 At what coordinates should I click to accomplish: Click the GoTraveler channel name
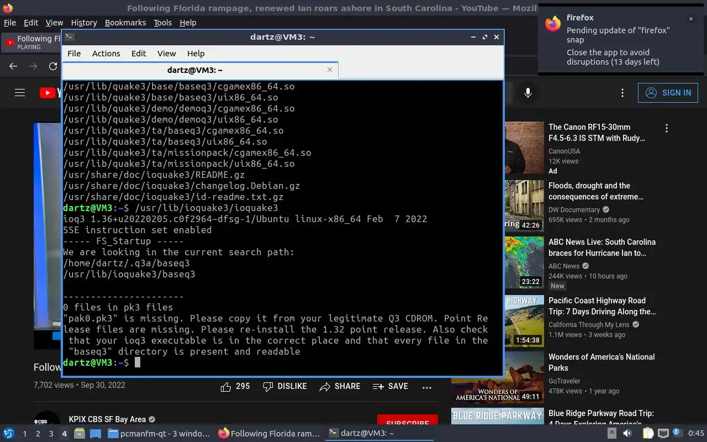click(564, 381)
